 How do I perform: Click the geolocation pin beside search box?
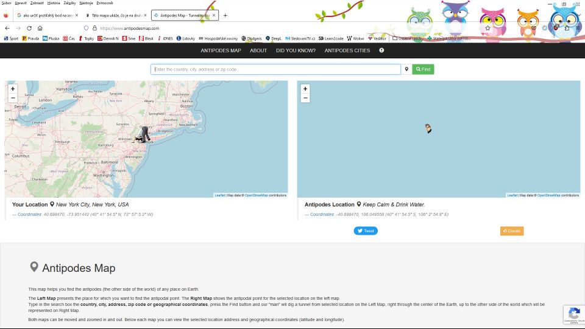[406, 69]
